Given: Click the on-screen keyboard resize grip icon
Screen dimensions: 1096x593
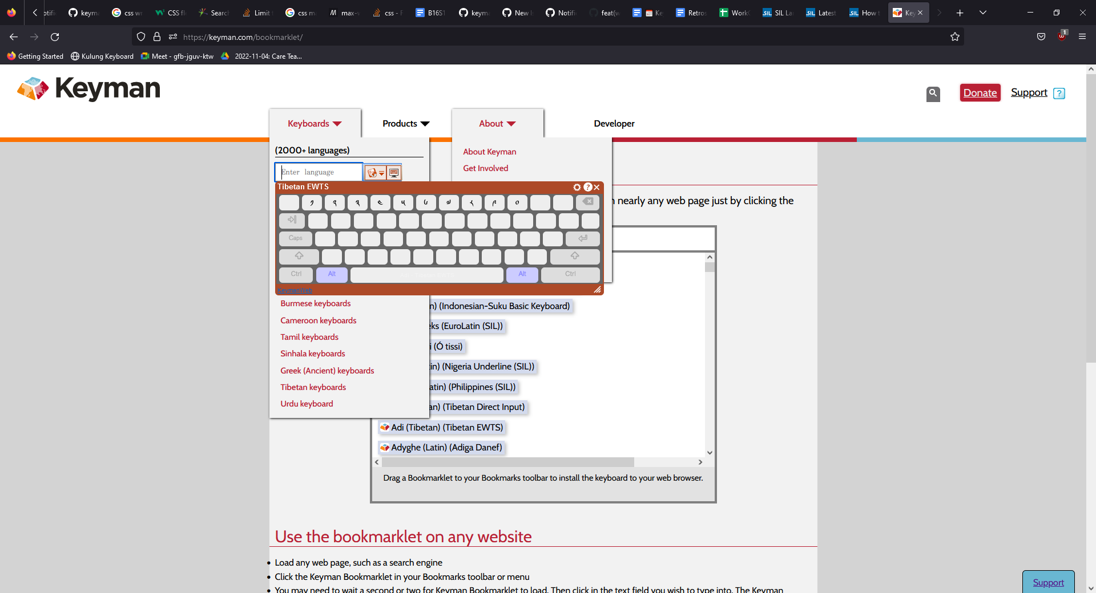Looking at the screenshot, I should (597, 290).
